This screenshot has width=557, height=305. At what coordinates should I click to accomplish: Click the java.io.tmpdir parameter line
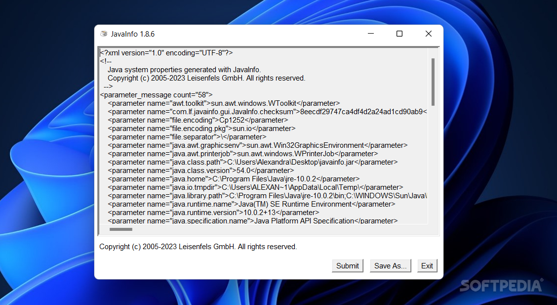(x=255, y=187)
